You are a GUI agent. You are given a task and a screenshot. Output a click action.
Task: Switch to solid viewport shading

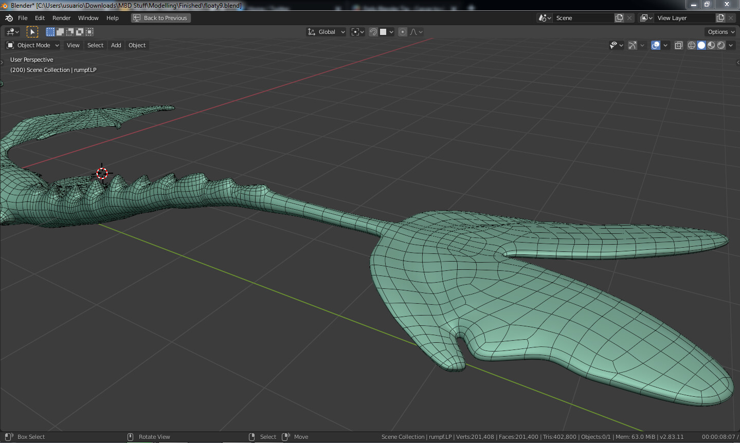701,45
